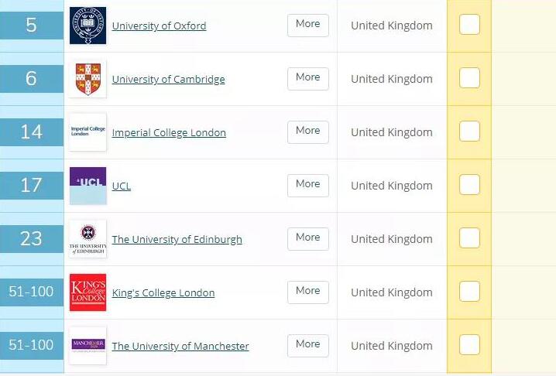Open The University of Edinburgh link
This screenshot has width=556, height=376.
click(x=177, y=240)
